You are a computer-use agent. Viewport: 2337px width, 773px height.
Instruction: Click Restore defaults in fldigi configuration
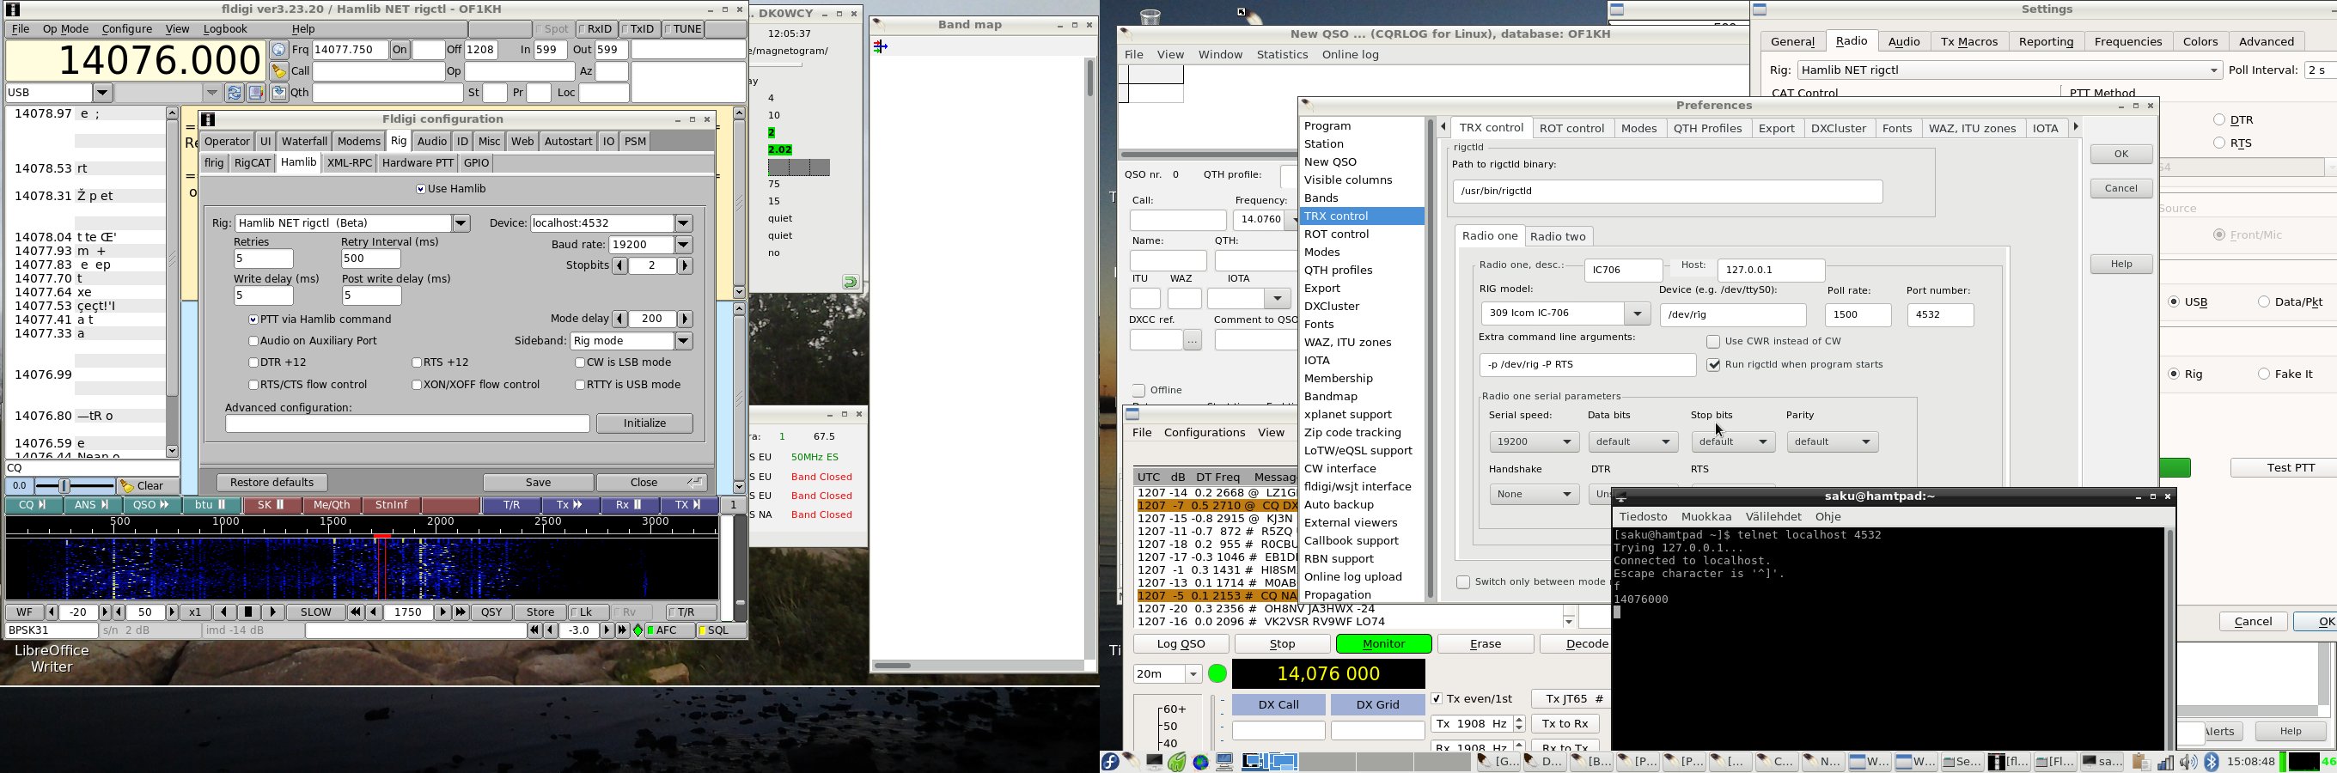tap(272, 483)
